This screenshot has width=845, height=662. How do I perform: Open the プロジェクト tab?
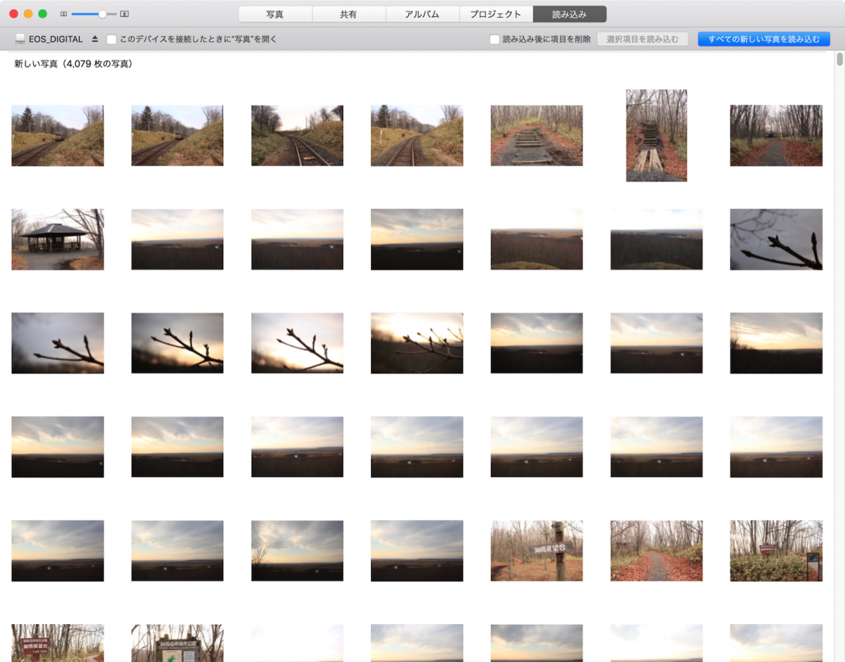click(496, 13)
